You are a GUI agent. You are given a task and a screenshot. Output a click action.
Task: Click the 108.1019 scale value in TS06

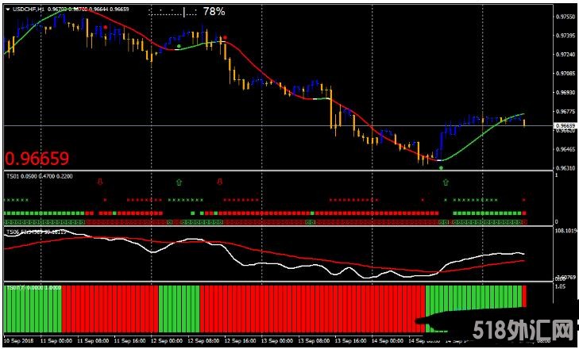tap(565, 232)
